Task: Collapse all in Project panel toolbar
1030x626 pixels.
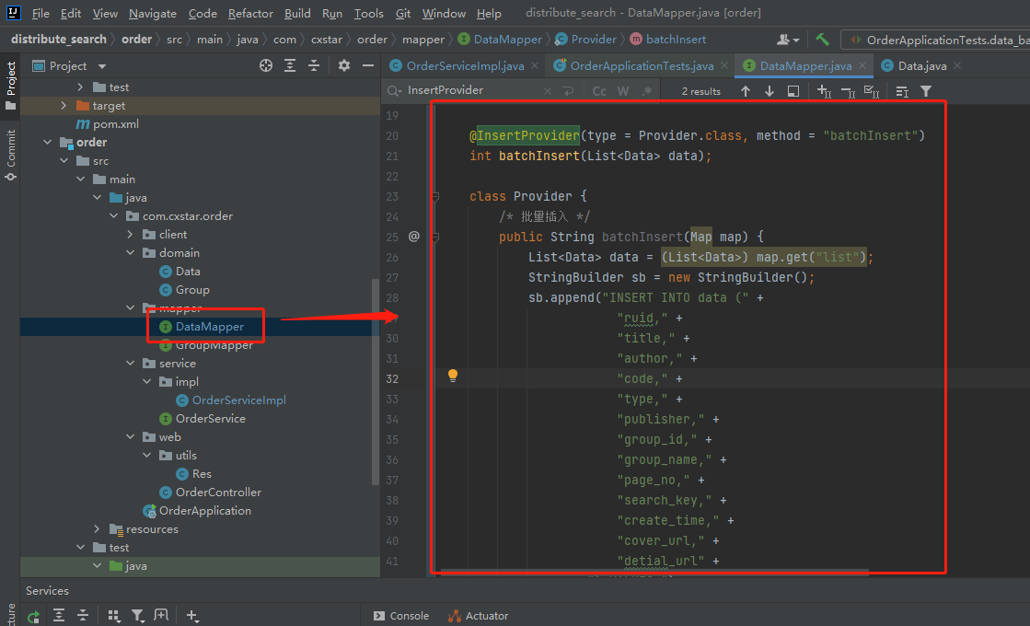Action: 314,65
